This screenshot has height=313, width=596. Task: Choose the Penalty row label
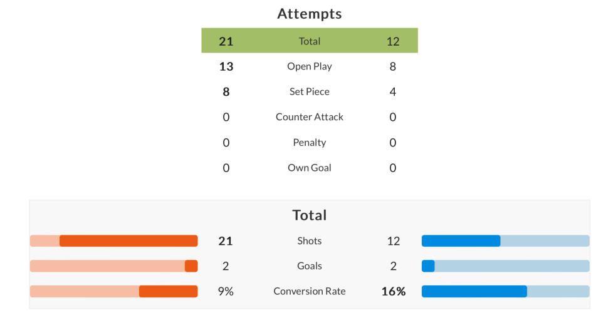tap(310, 143)
